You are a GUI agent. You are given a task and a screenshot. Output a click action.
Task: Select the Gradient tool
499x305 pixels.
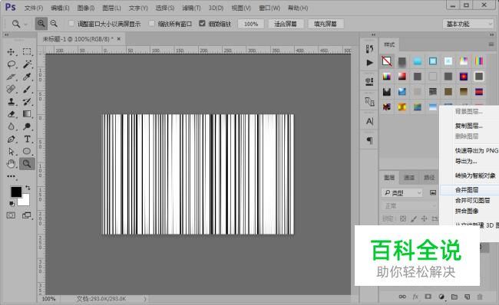tap(27, 113)
